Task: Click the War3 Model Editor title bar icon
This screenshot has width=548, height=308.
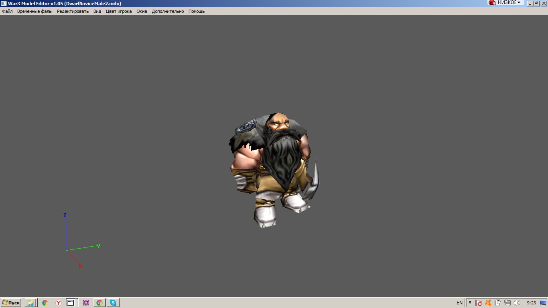Action: [x=4, y=3]
